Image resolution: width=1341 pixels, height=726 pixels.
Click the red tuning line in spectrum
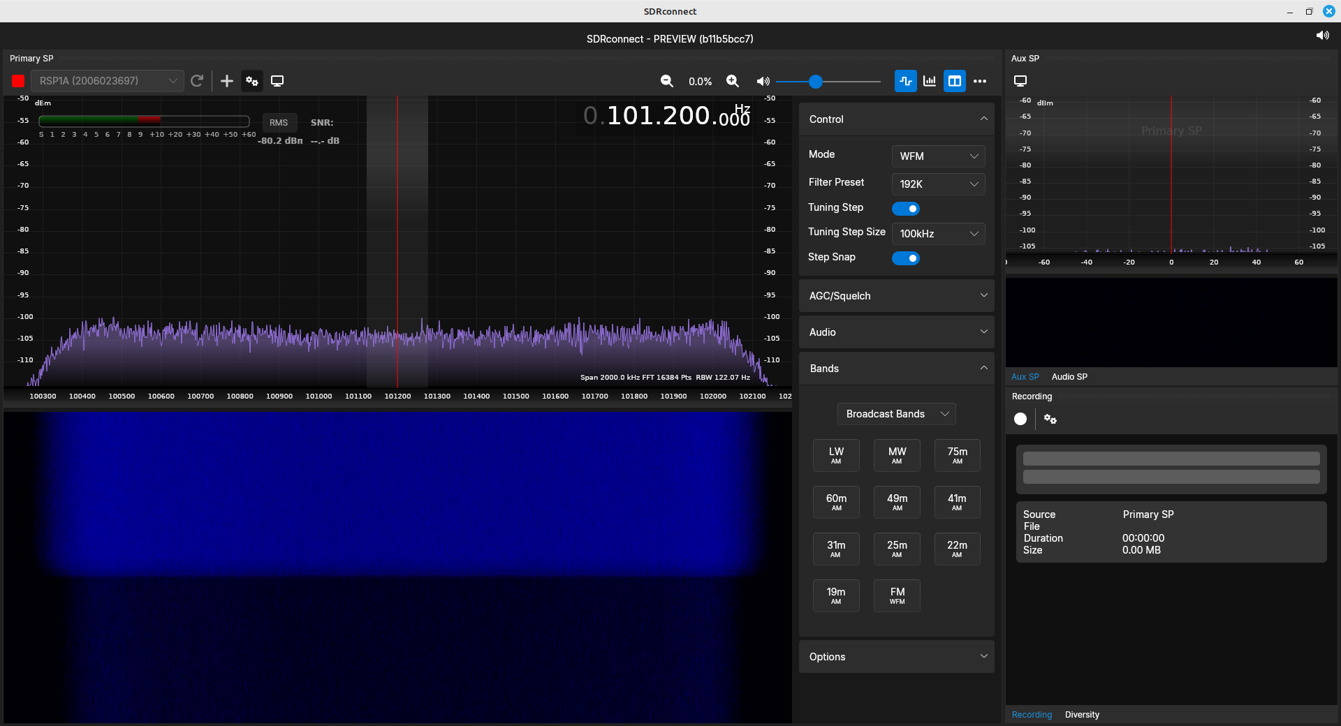[x=397, y=241]
